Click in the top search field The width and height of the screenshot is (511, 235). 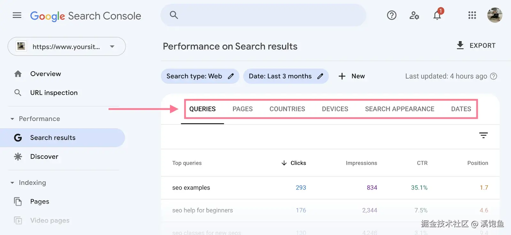pos(268,15)
